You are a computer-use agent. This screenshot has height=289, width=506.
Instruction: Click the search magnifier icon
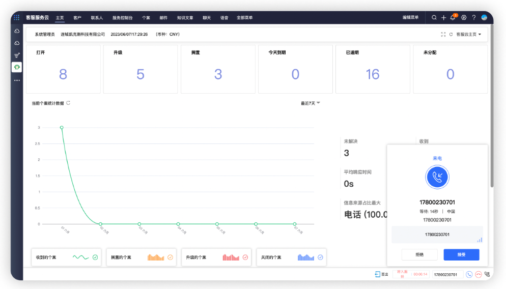(434, 17)
